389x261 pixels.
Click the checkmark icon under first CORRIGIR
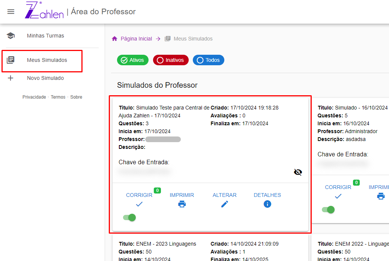click(139, 204)
